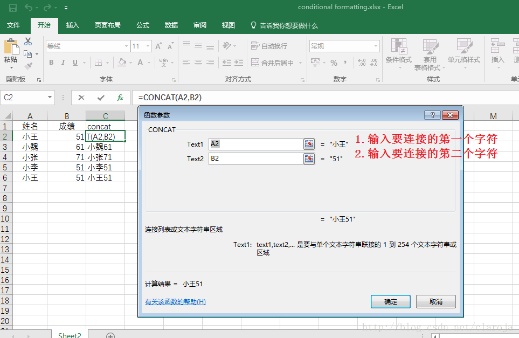Open the font size dropdown showing 11
The image size is (519, 338).
click(148, 46)
